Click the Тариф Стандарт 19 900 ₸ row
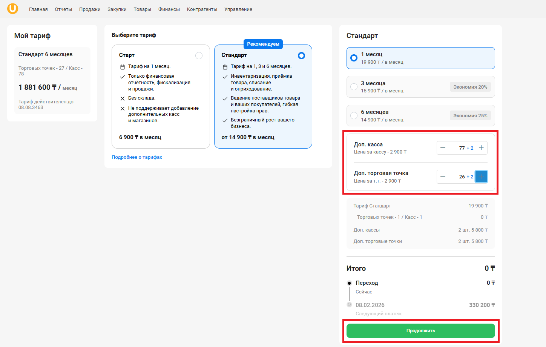Viewport: 546px width, 347px height. [420, 206]
